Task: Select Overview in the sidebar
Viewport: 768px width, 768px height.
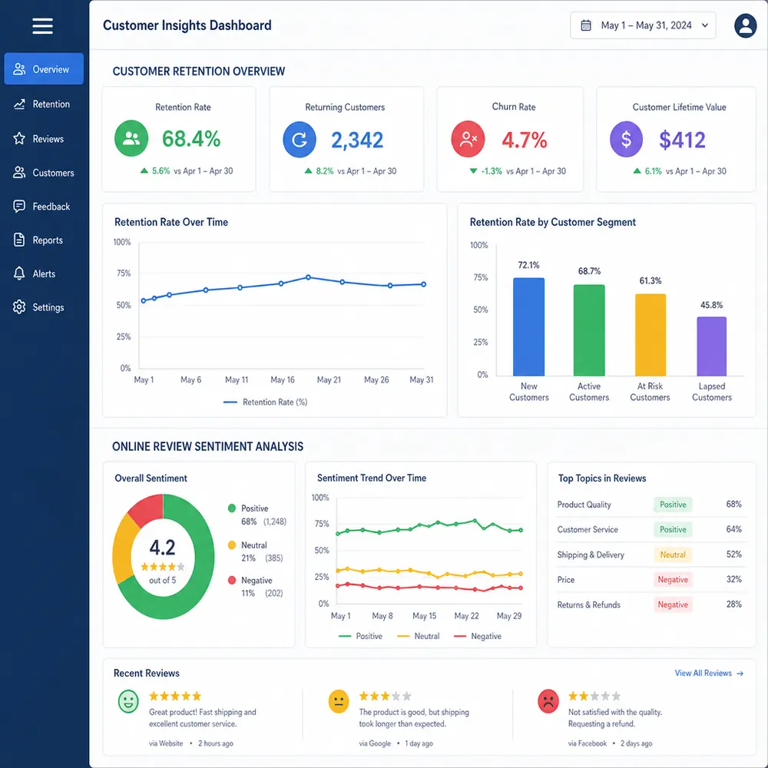Action: [x=44, y=69]
